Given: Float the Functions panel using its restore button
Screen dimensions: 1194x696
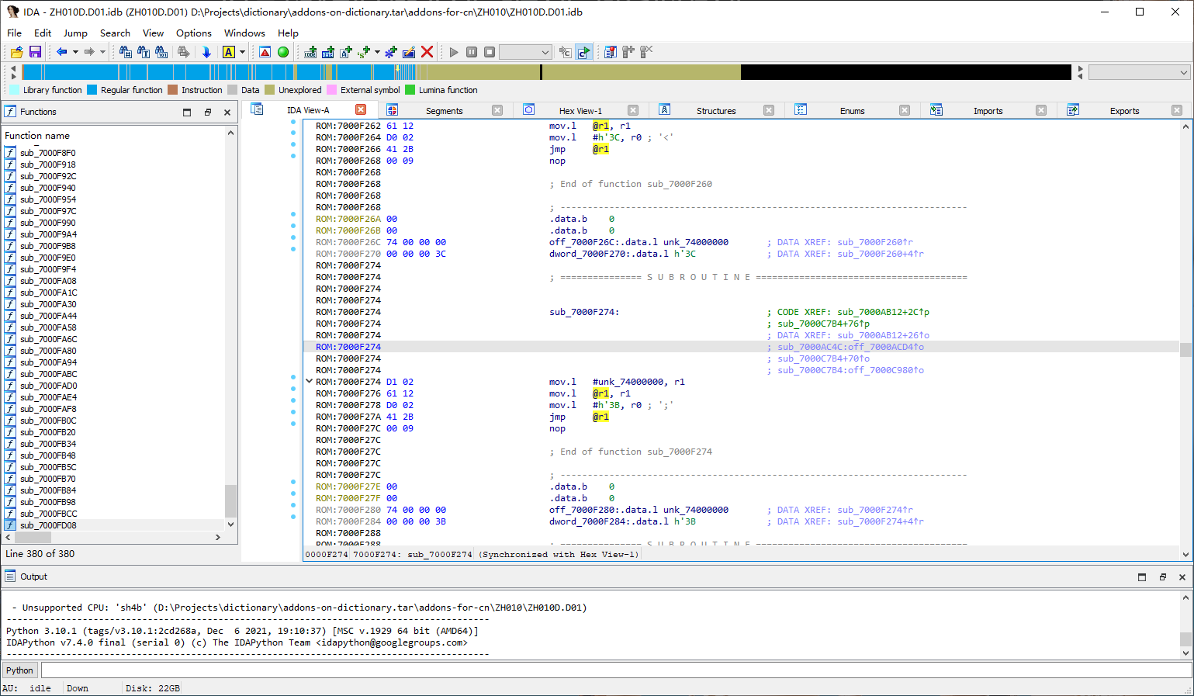Looking at the screenshot, I should (x=208, y=113).
